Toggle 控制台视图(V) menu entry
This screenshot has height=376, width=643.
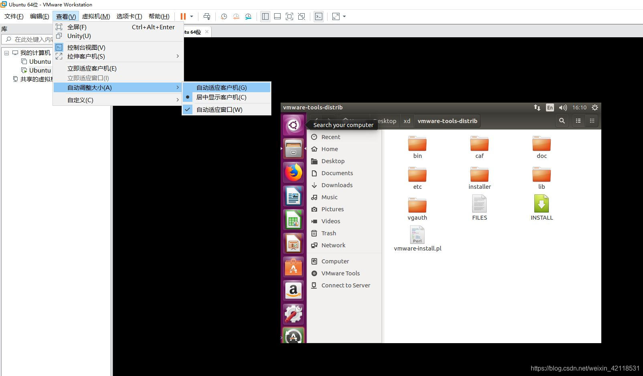(118, 47)
